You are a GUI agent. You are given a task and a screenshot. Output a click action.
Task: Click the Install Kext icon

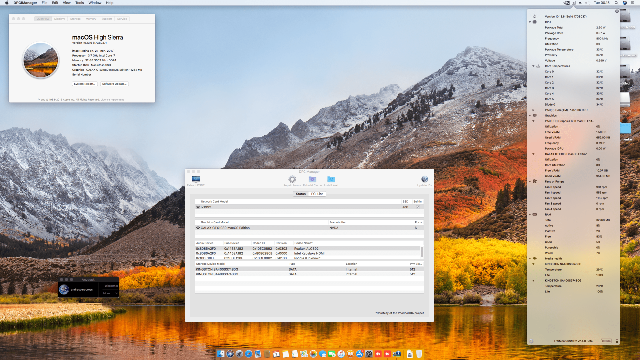tap(331, 179)
